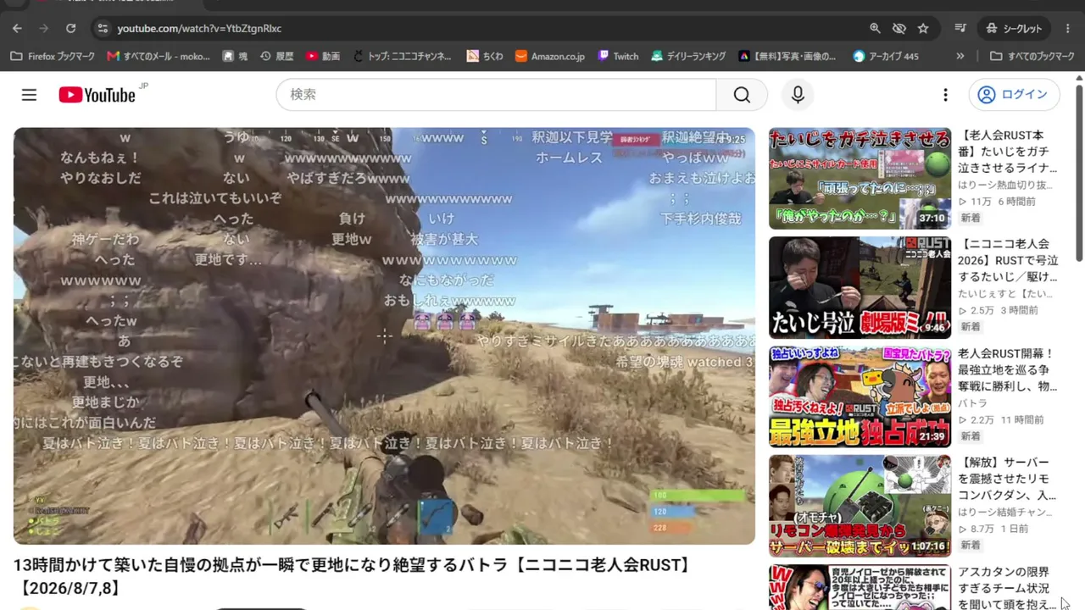Open the Chrome three-dot menu

click(1069, 28)
